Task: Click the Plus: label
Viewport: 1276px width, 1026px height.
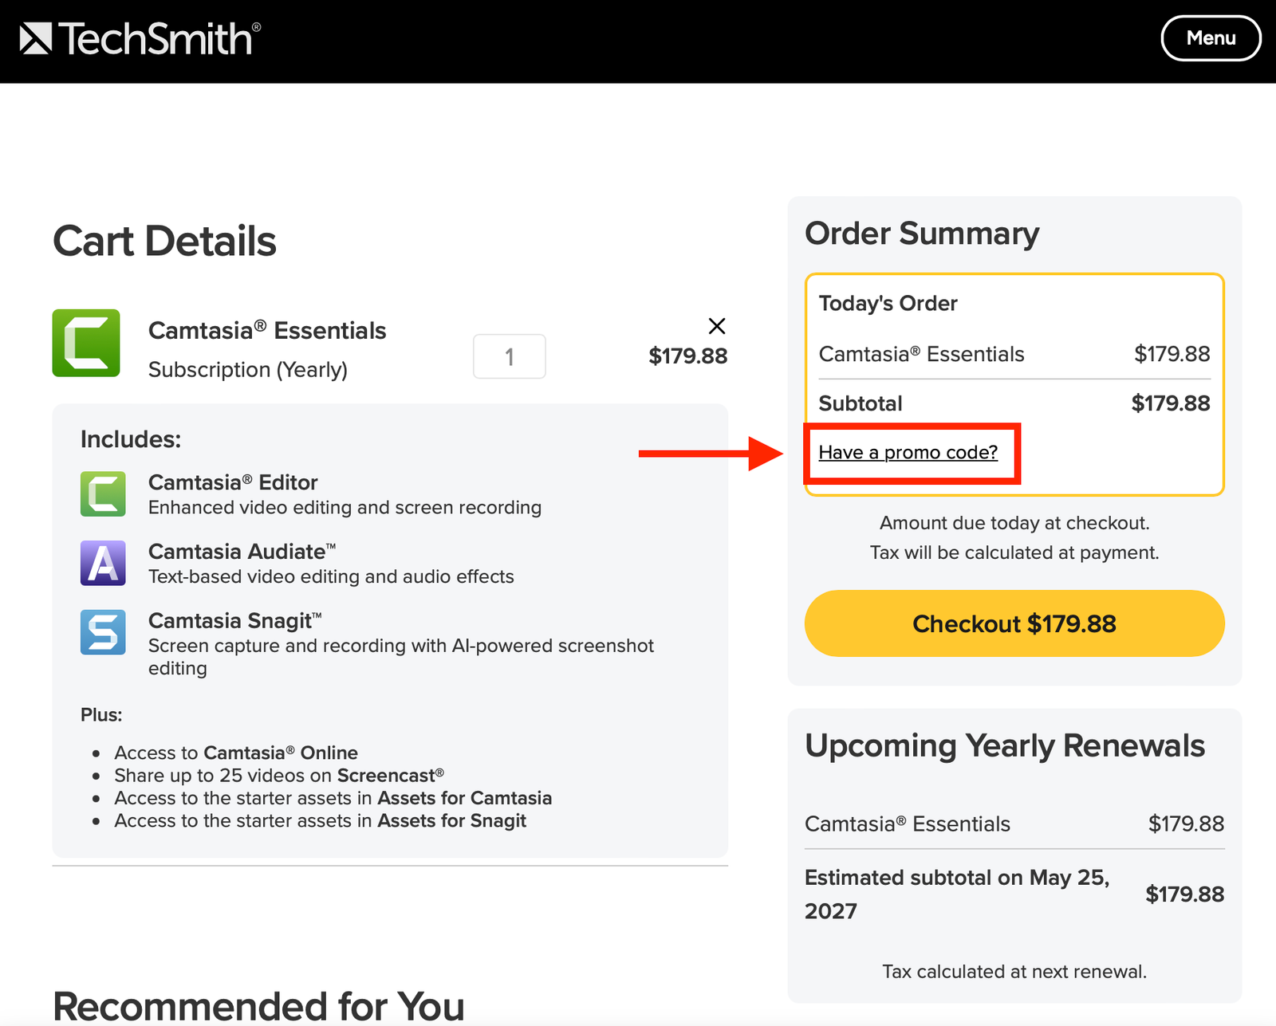Action: pyautogui.click(x=101, y=714)
